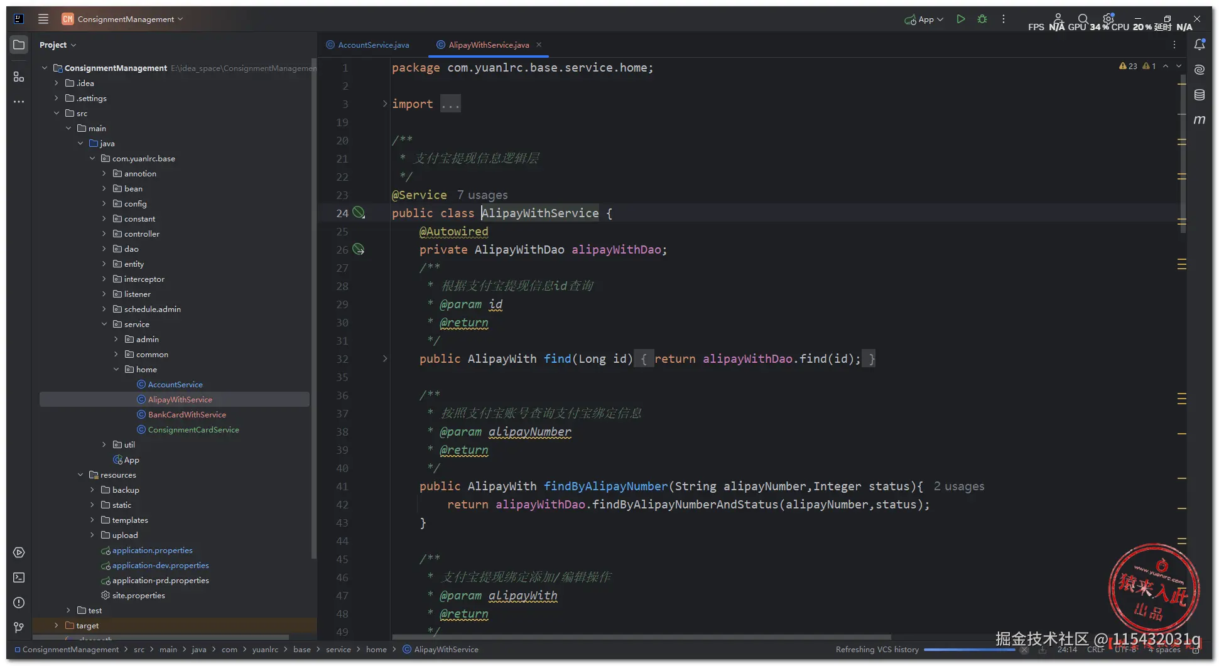The height and width of the screenshot is (666, 1219).
Task: Click 'home' in the breadcrumb bar
Action: click(376, 649)
